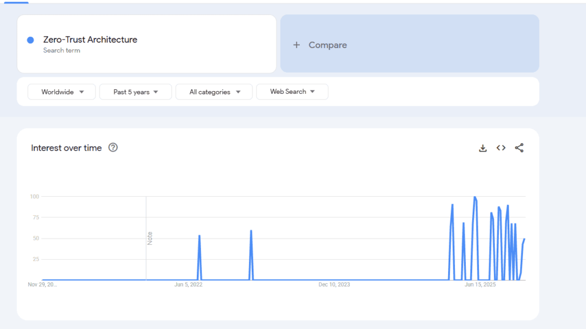This screenshot has height=329, width=586.
Task: Click the spike near Jun 5, 2022
Action: [199, 236]
